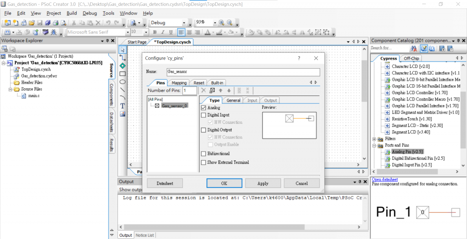
Task: Collapse the Source Files folder
Action: click(x=10, y=89)
